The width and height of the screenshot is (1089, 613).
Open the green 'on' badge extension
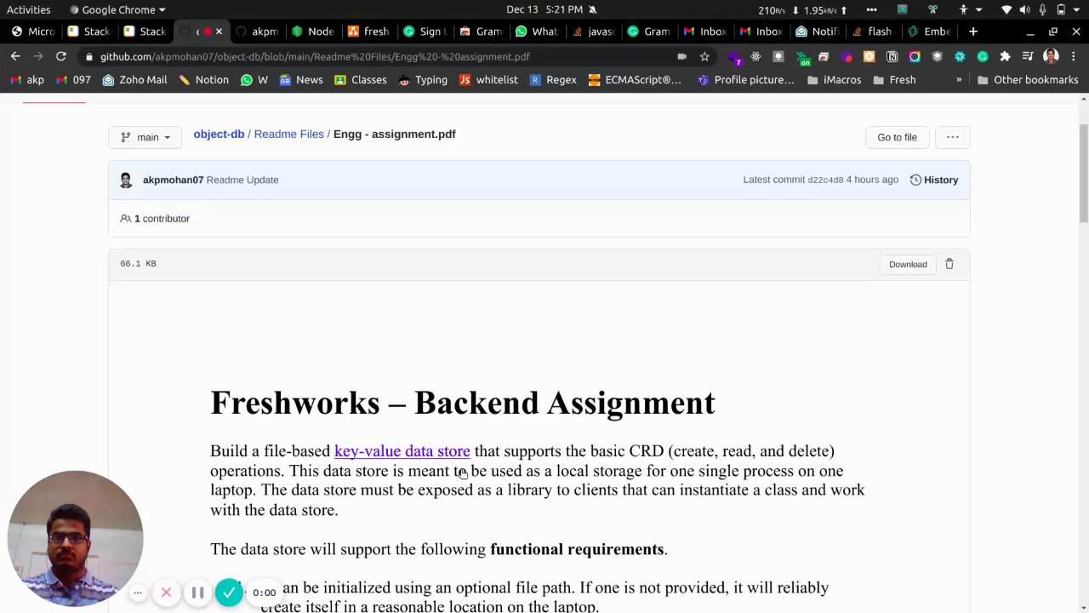click(801, 57)
